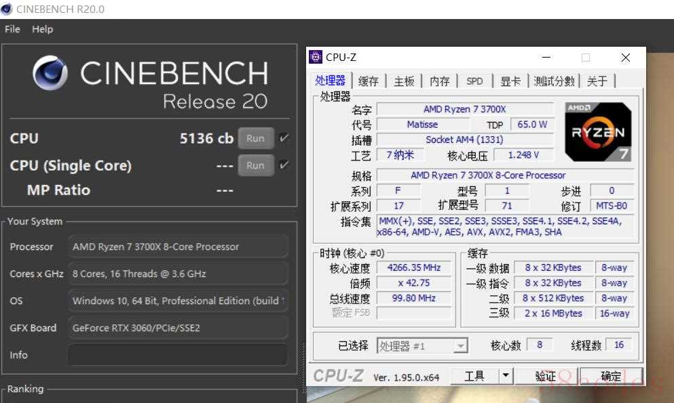This screenshot has width=674, height=403.
Task: Click the 工具 button in CPU-Z
Action: pos(474,377)
